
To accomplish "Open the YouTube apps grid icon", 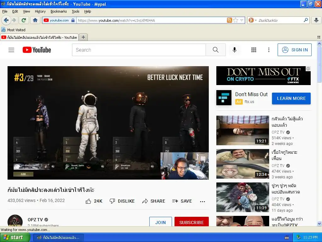I will coord(254,50).
